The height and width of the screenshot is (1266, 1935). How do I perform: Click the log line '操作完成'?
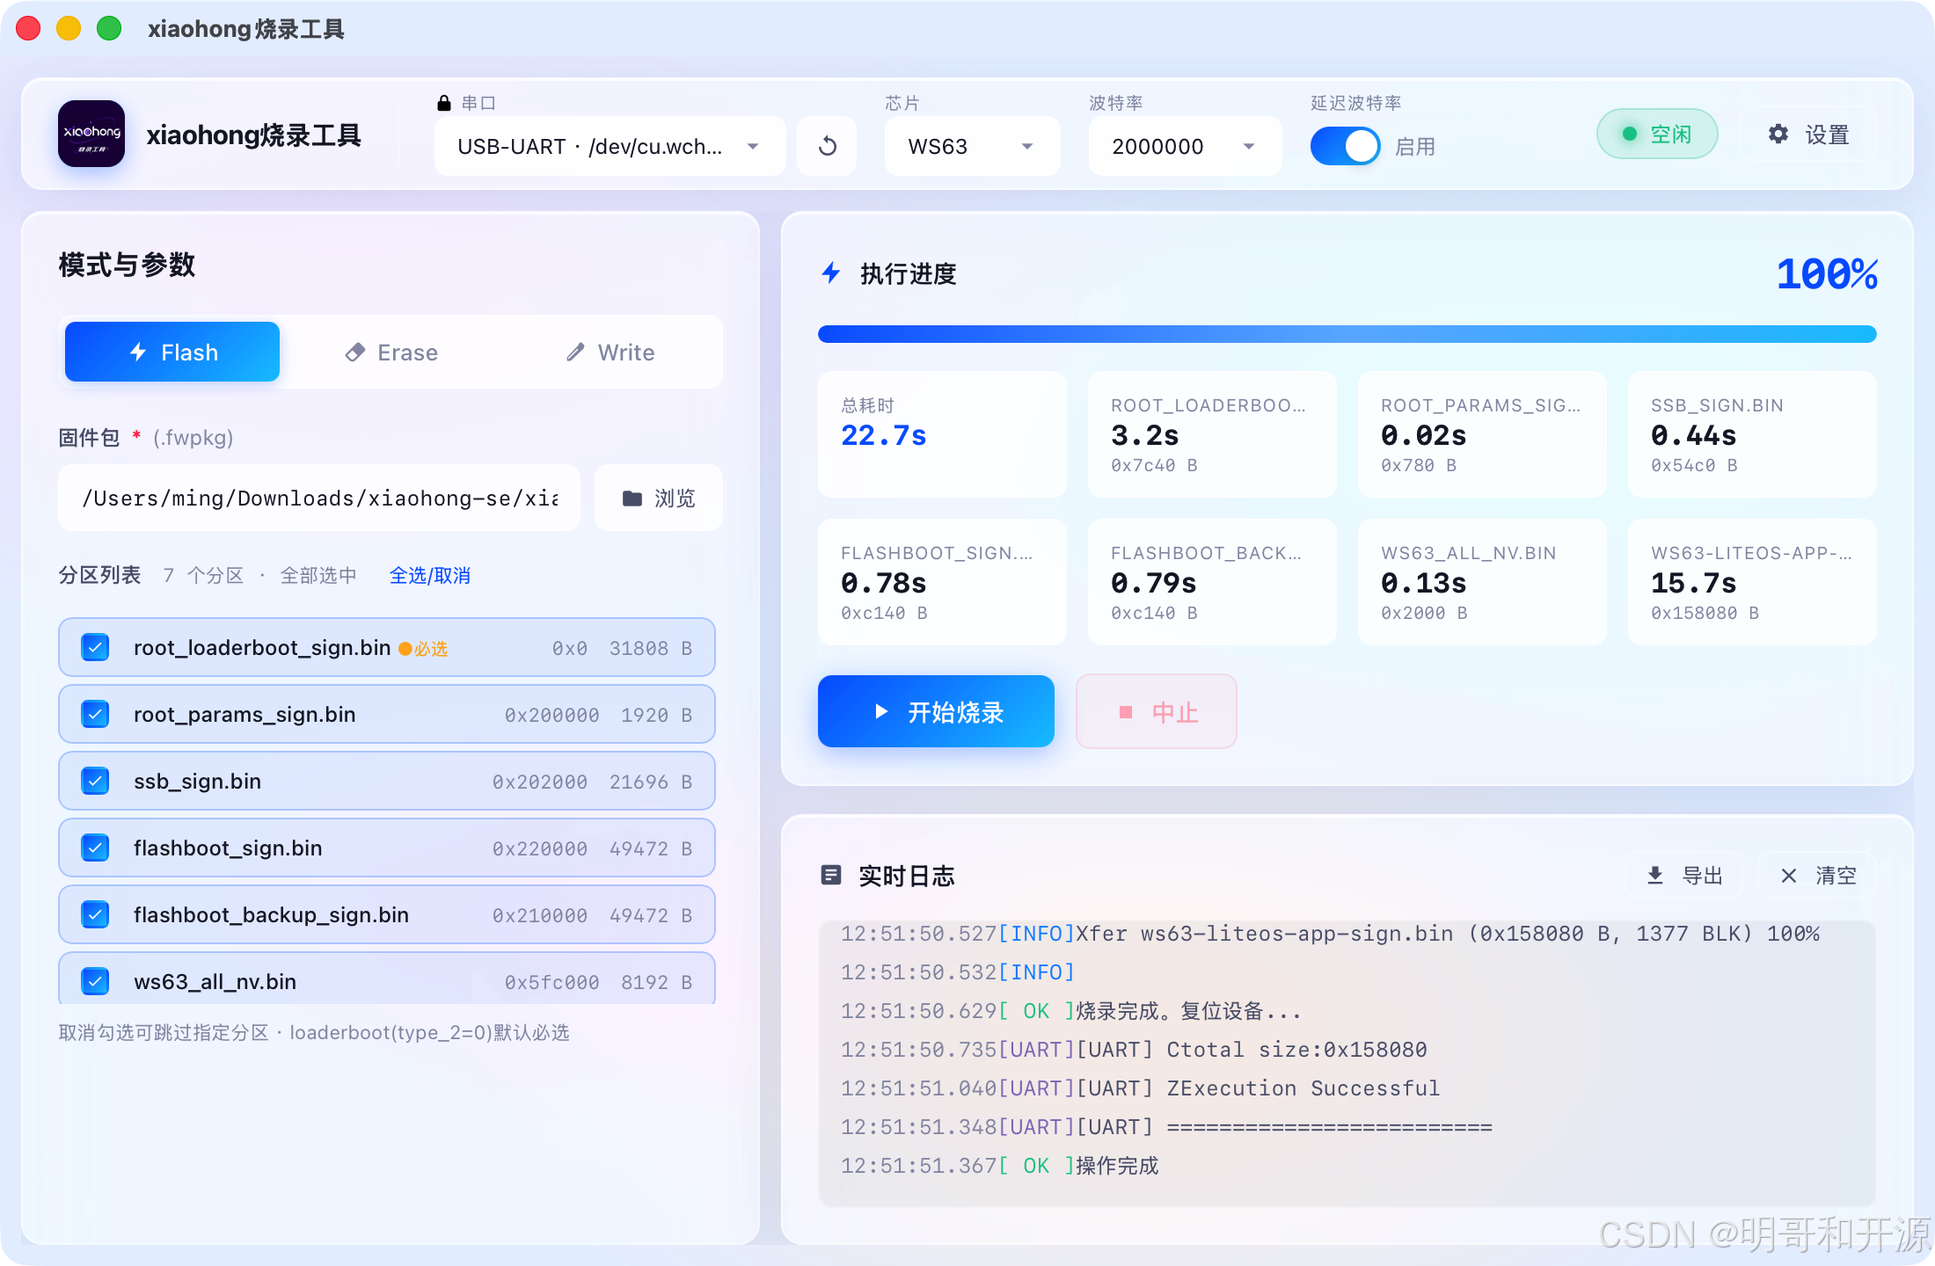click(1000, 1166)
